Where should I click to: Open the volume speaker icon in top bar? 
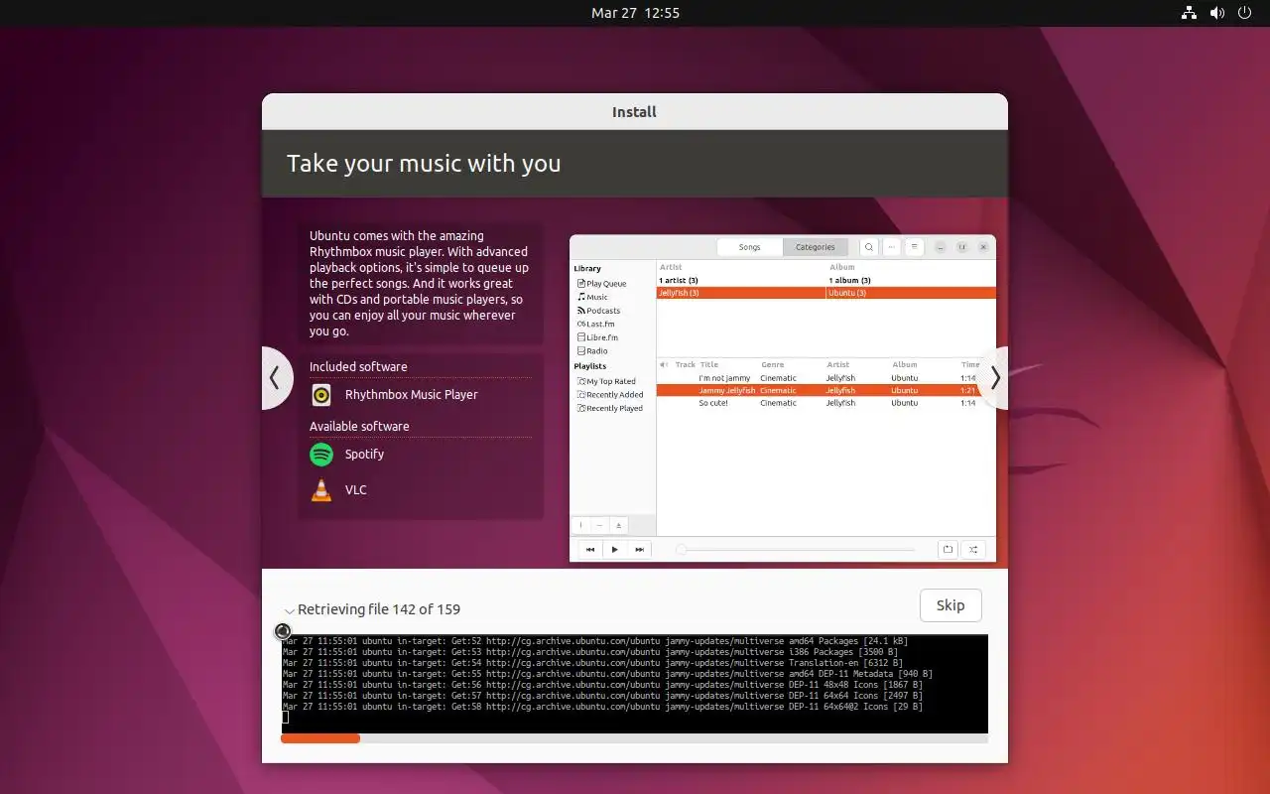1216,13
